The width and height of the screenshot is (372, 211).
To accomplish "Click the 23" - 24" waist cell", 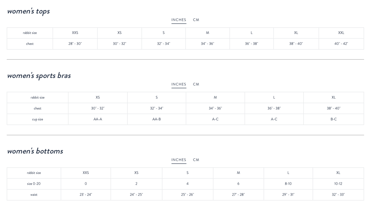I will (x=86, y=195).
